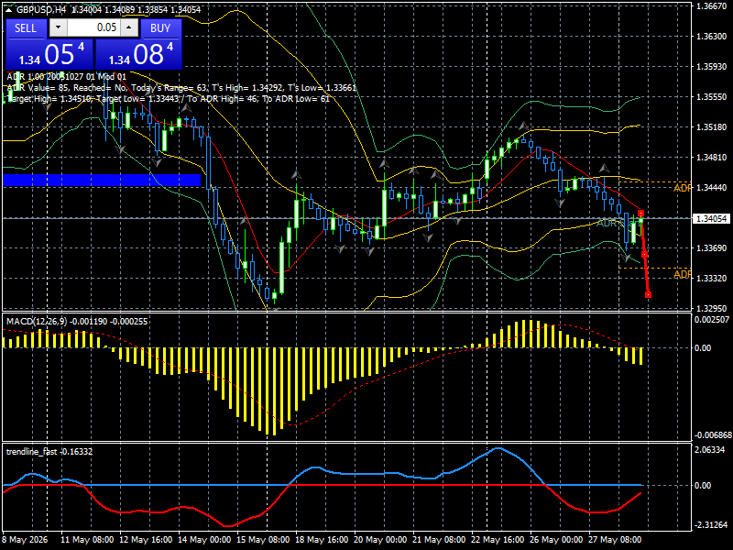Click the 21 May 08:00 time label
Screen dimensions: 733x550
pos(439,540)
